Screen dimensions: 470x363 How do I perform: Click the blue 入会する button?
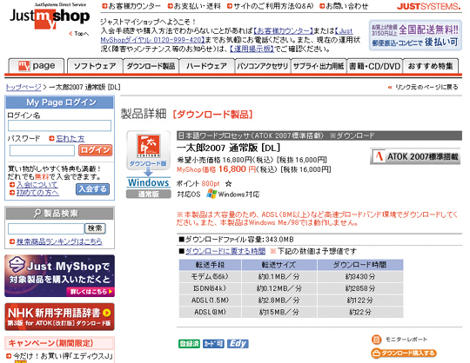point(92,189)
